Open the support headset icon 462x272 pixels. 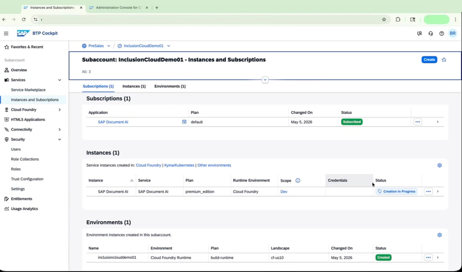coord(431,33)
